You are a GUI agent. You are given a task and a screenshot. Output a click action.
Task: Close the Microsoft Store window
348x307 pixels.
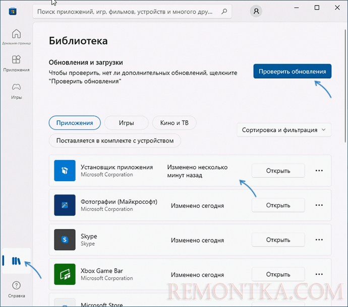[x=337, y=8]
